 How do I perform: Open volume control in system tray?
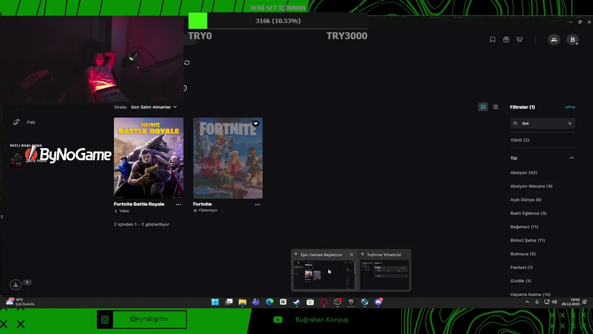(x=554, y=302)
